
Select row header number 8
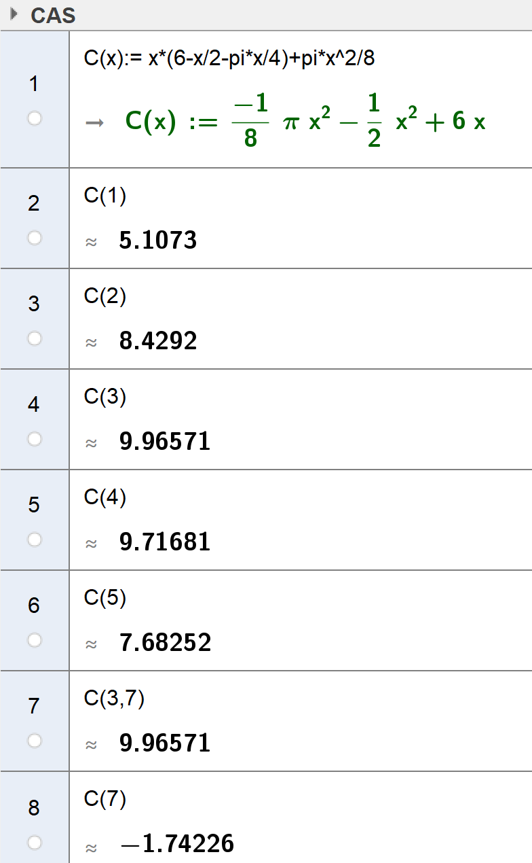pyautogui.click(x=34, y=808)
